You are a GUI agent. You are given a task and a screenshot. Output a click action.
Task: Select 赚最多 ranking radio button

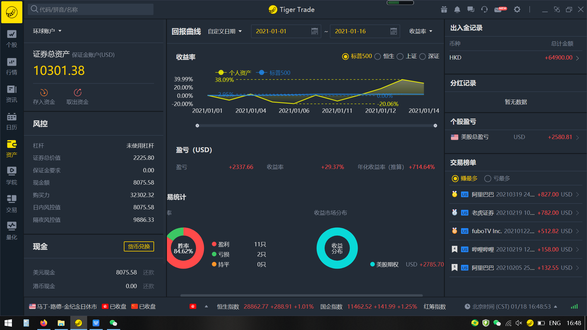point(455,178)
